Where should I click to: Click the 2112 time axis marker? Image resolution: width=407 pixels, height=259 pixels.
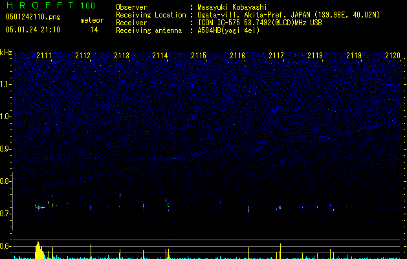[x=83, y=56]
